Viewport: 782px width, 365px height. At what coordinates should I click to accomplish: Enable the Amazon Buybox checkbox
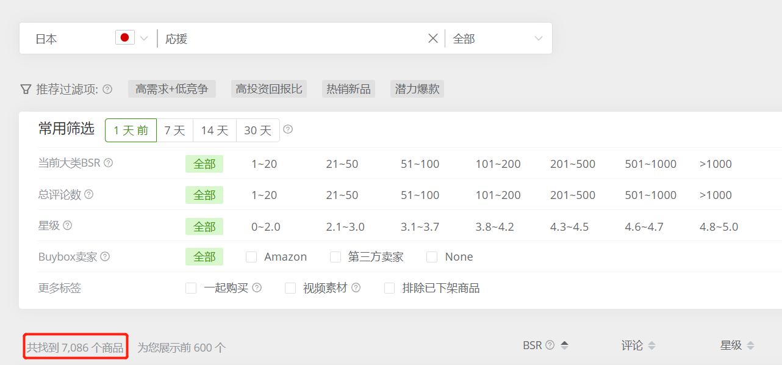tap(251, 257)
